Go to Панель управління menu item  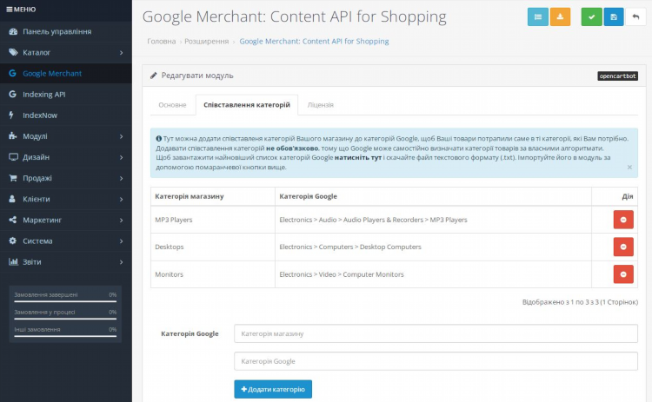(x=66, y=31)
